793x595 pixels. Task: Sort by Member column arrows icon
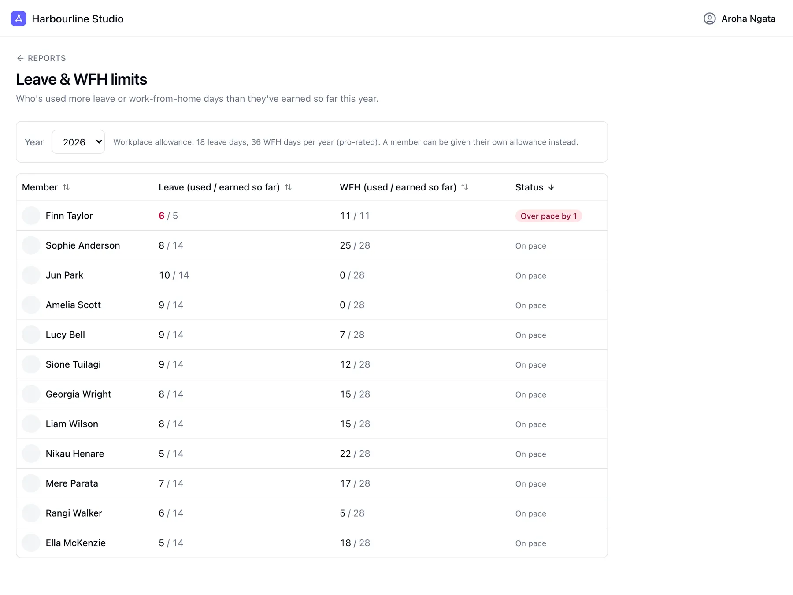coord(66,187)
